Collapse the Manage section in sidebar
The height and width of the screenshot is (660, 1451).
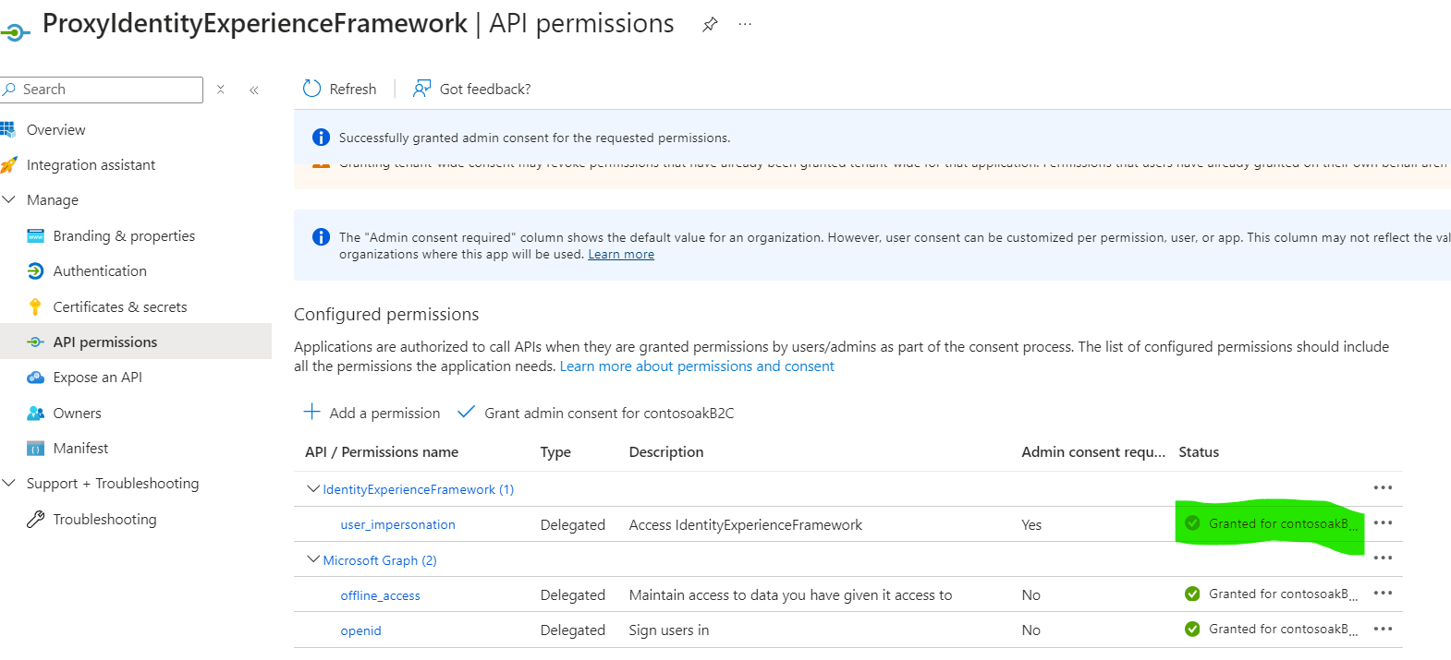[x=9, y=199]
